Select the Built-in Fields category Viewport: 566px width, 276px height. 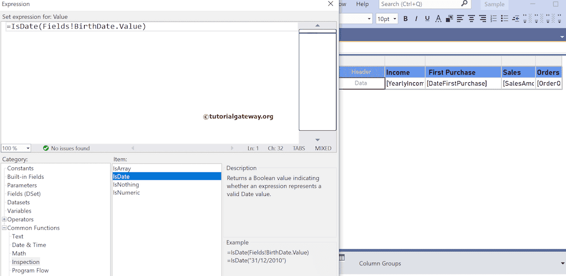[25, 177]
